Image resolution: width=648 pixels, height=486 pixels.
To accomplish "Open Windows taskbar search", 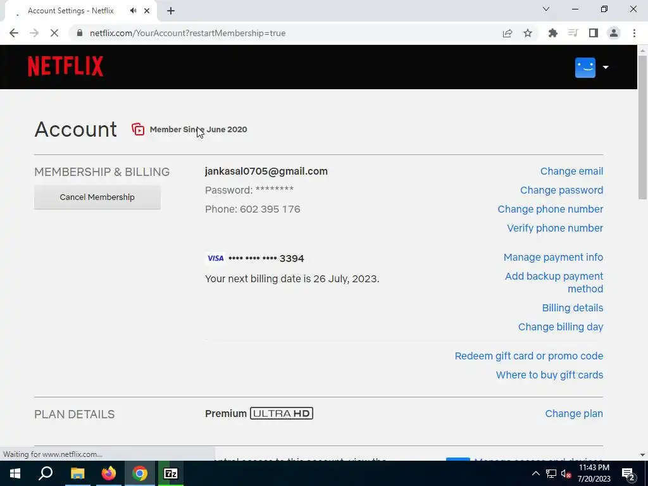I will tap(46, 473).
